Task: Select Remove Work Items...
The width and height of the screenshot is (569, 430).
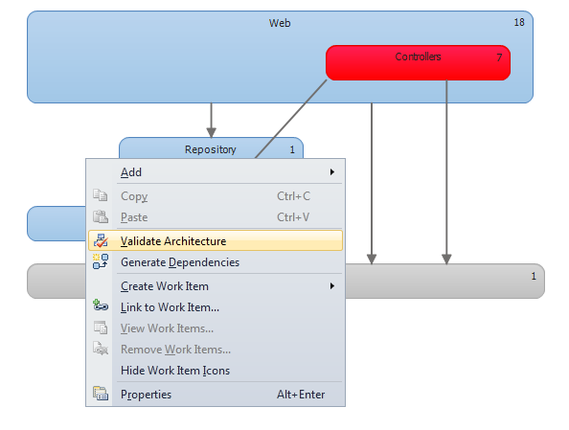Action: click(x=216, y=350)
